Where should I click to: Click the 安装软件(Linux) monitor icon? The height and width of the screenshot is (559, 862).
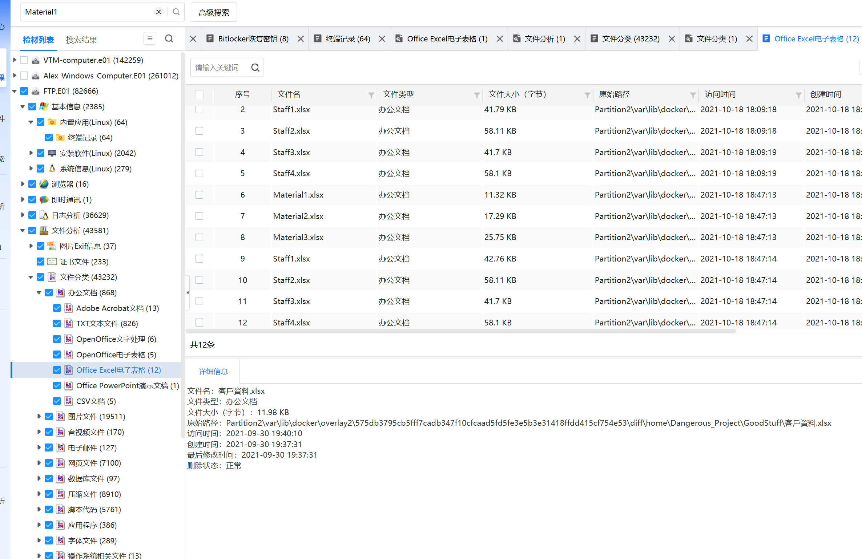pyautogui.click(x=52, y=153)
